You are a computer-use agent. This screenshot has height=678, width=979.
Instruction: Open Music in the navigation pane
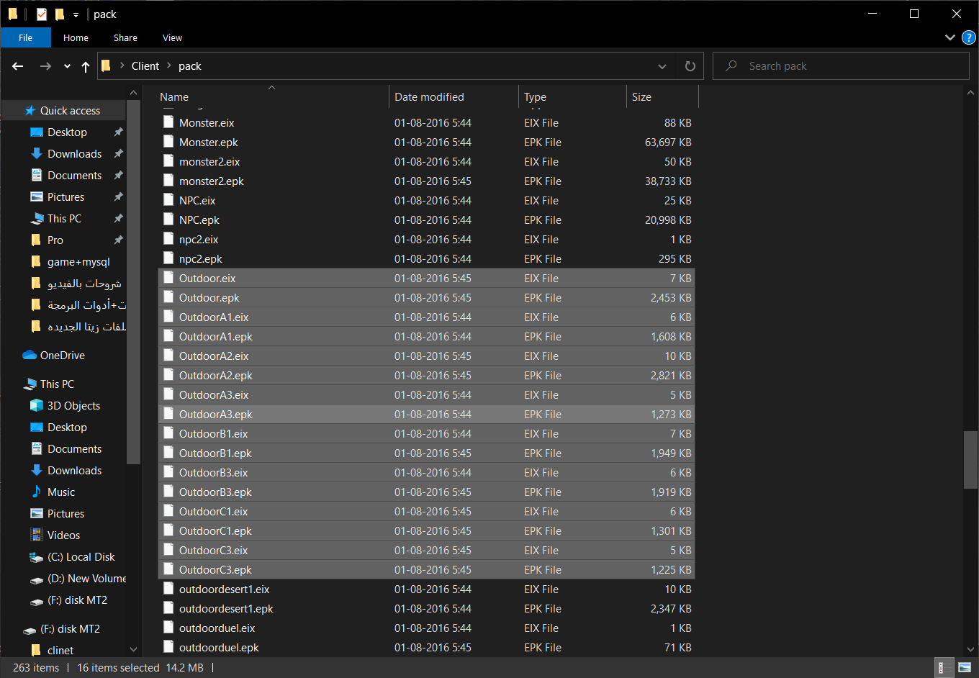pyautogui.click(x=61, y=492)
